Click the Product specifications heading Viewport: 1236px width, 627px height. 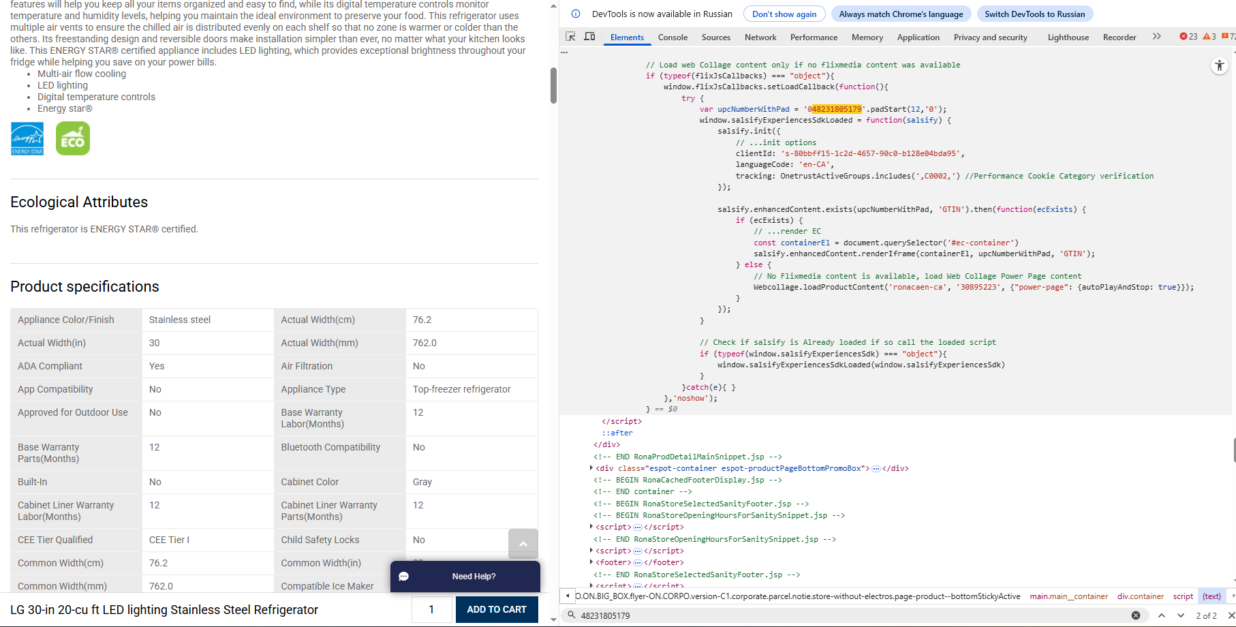[x=84, y=286]
